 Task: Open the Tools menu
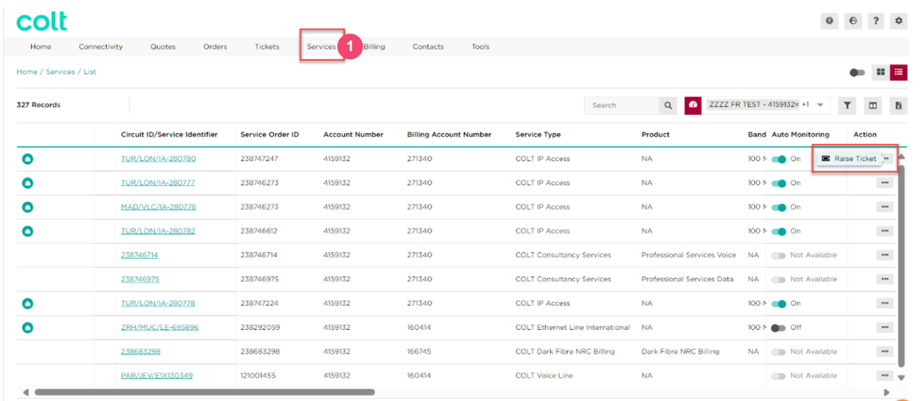[481, 47]
